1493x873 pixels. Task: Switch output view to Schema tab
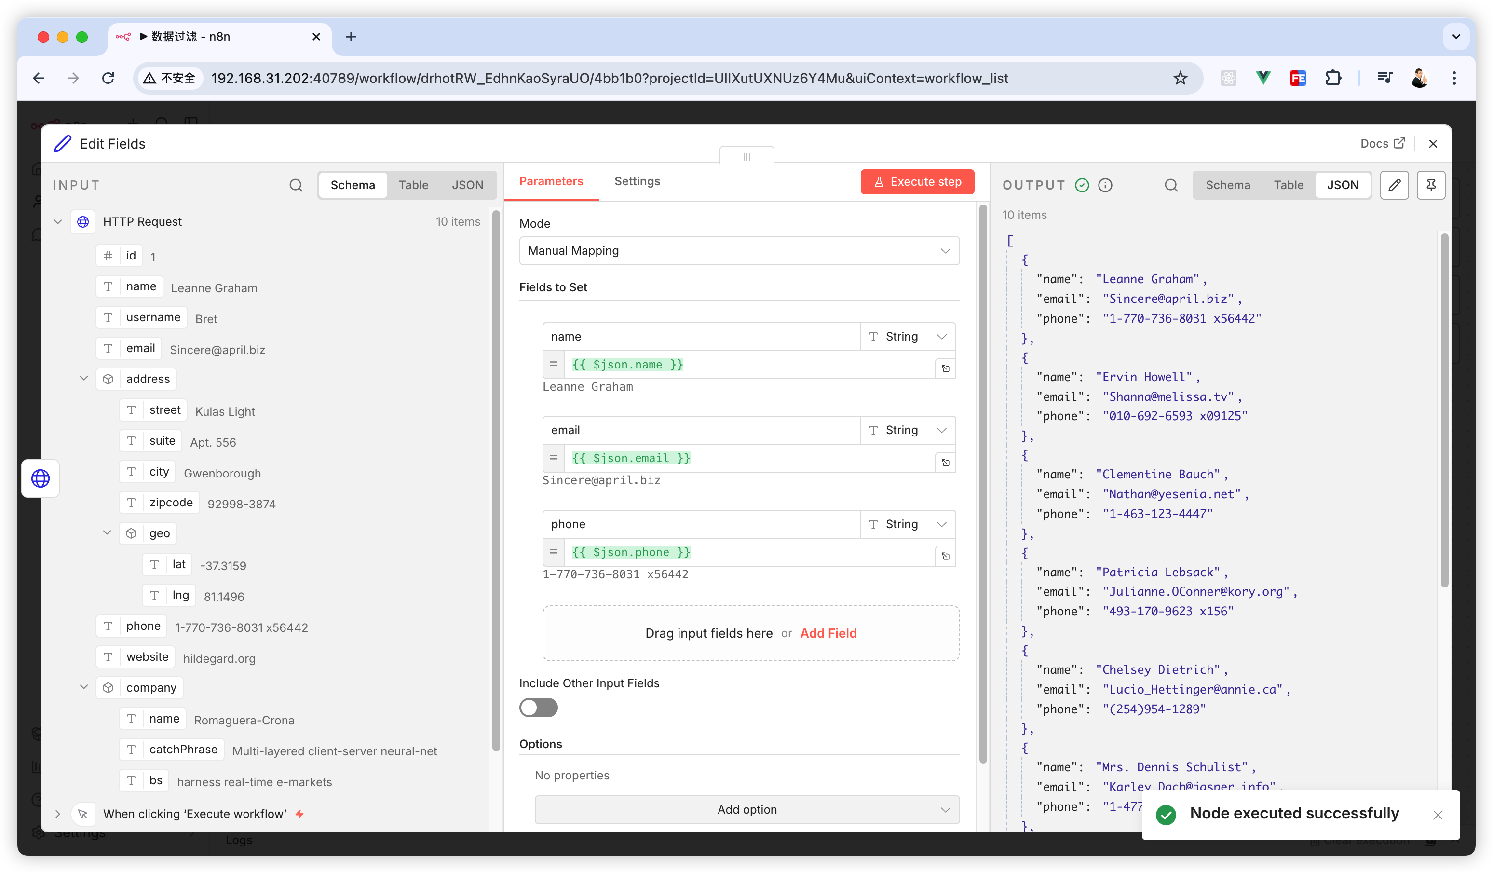tap(1228, 186)
